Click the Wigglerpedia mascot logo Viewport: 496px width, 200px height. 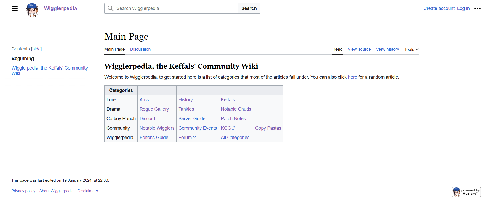[32, 10]
